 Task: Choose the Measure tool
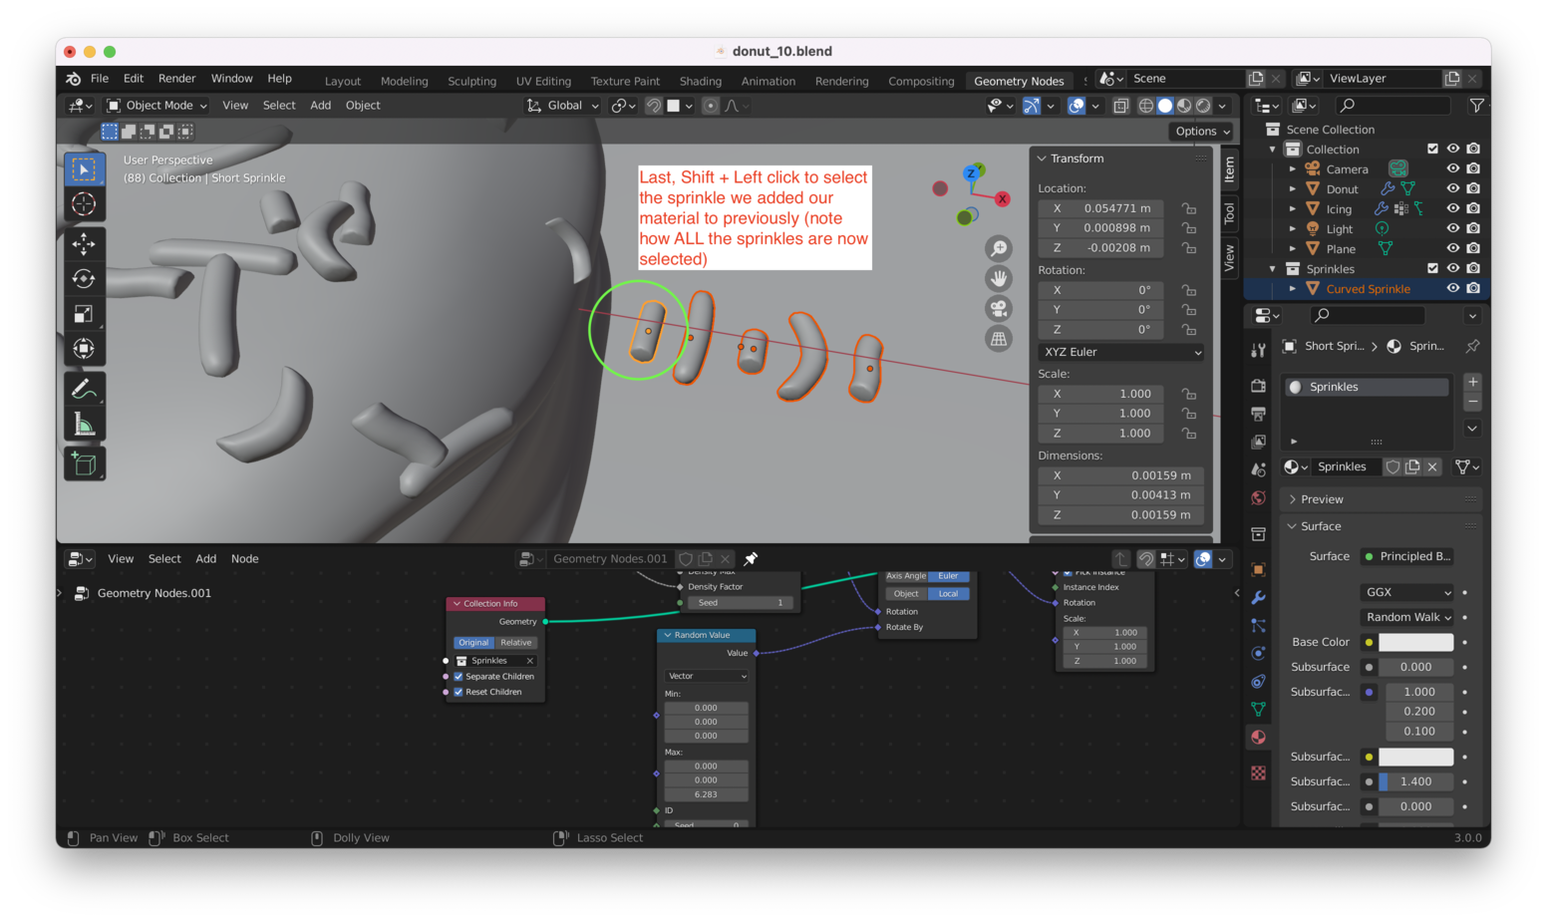coord(84,426)
